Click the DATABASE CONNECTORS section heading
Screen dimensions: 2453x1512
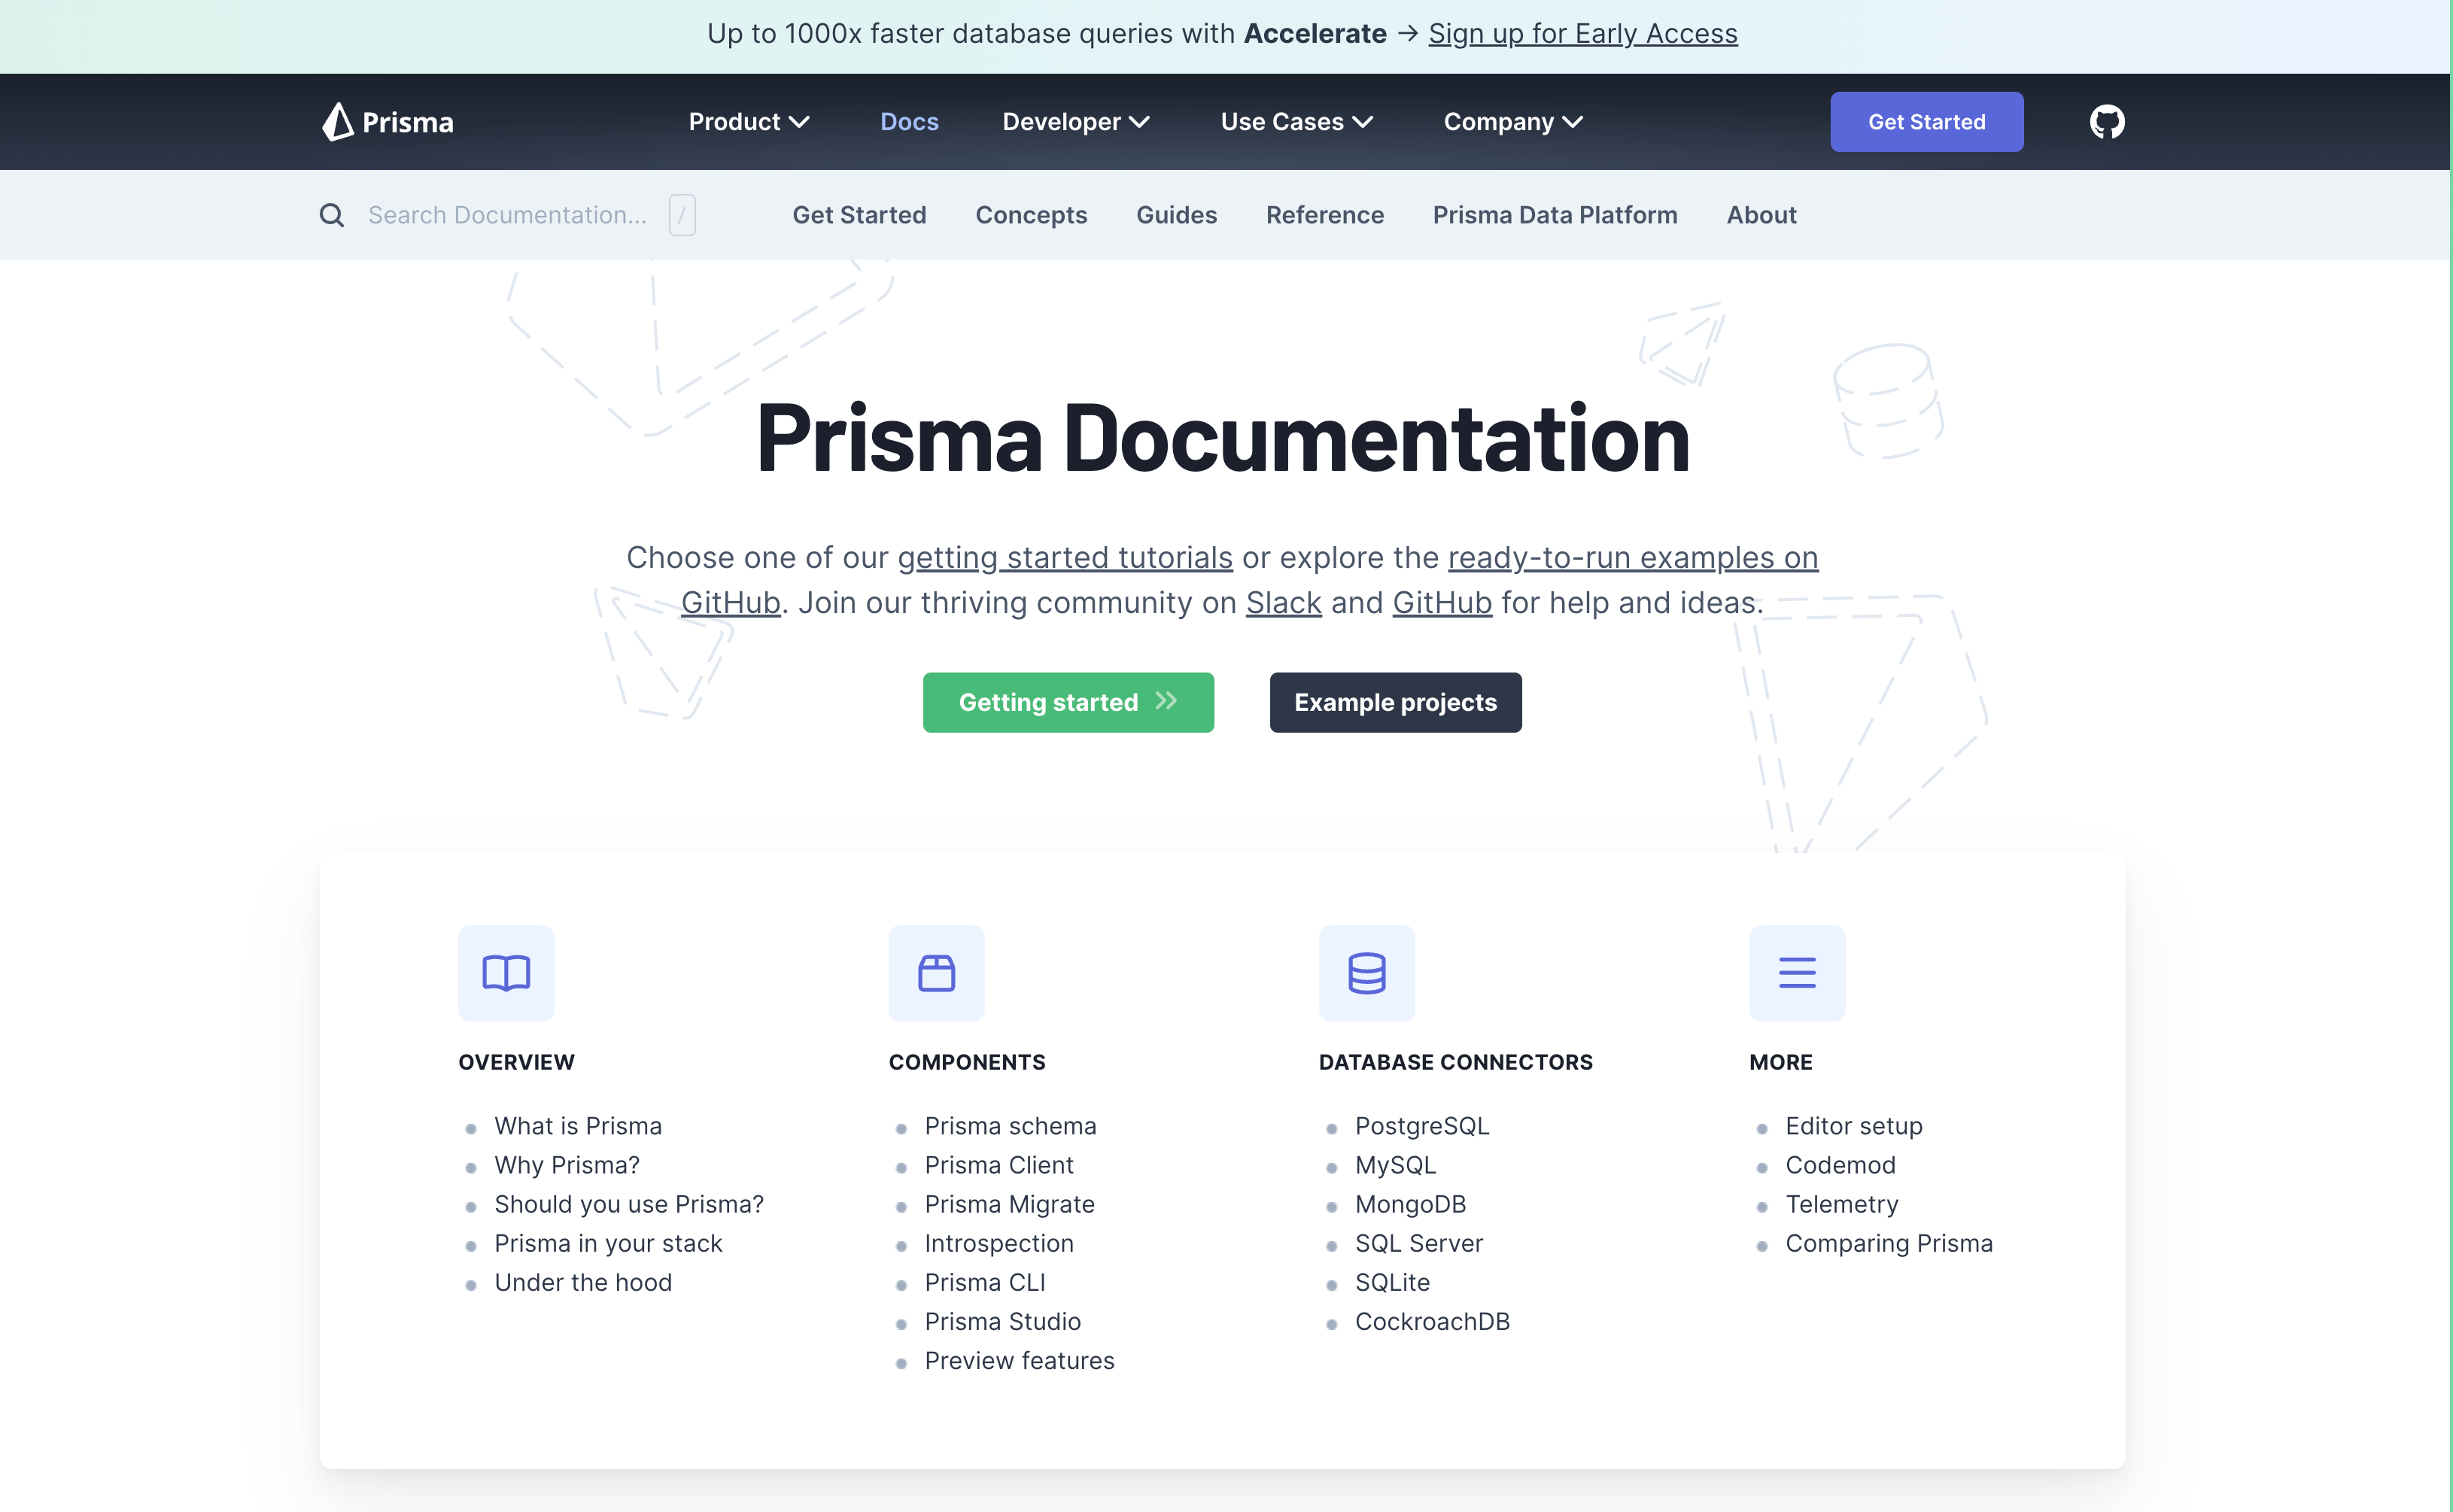coord(1456,1062)
